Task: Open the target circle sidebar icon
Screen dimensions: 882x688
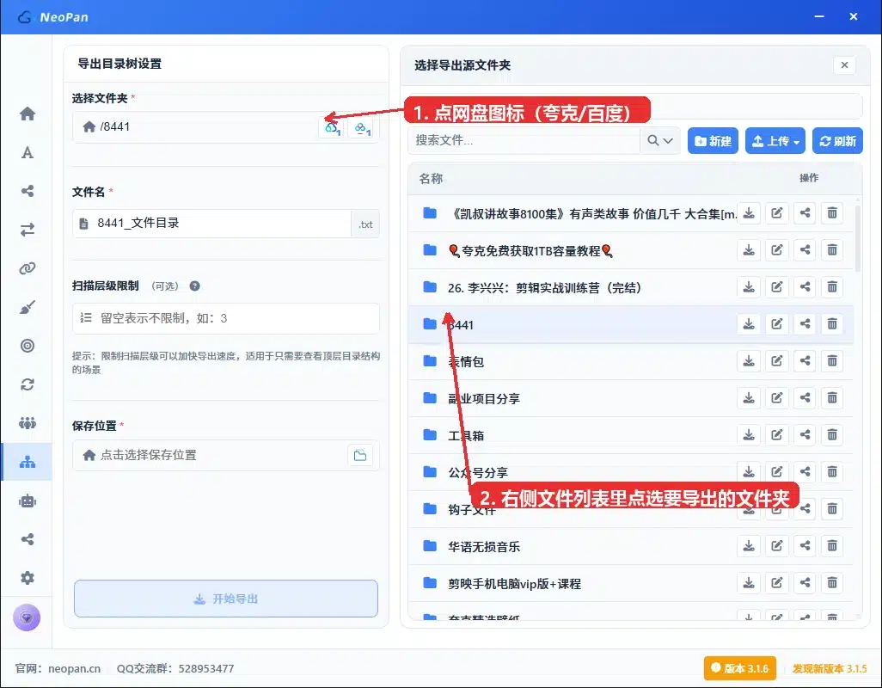Action: pyautogui.click(x=27, y=346)
